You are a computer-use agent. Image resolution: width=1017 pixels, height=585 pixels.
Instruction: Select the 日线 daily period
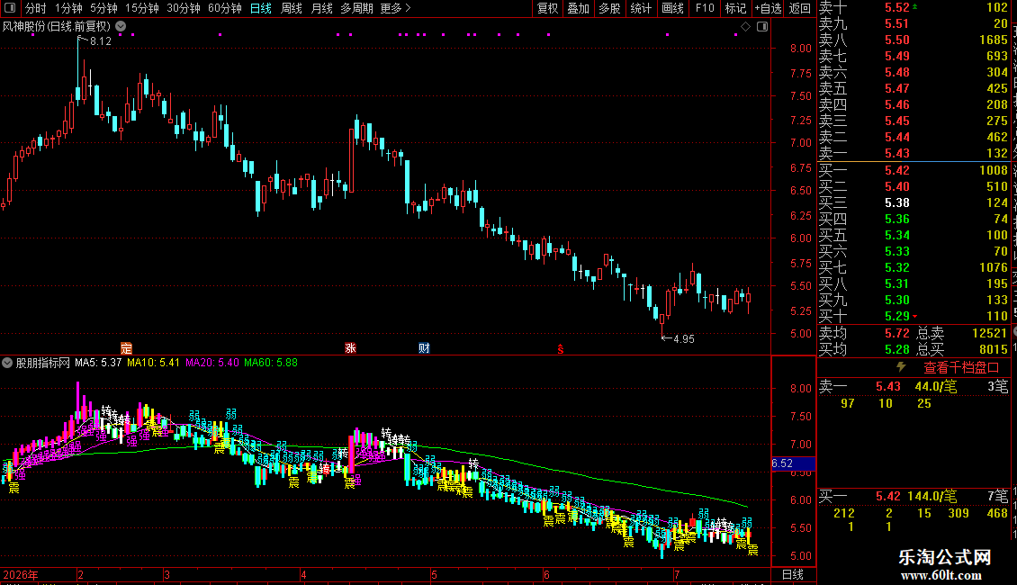[261, 8]
